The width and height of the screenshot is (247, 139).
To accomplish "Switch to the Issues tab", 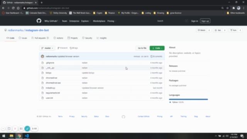I will point(23,38).
